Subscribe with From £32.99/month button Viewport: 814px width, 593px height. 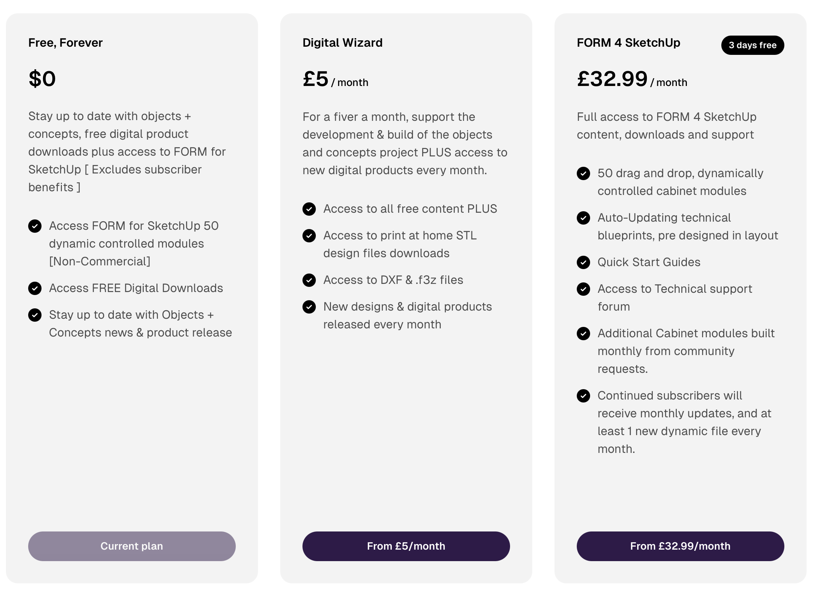pyautogui.click(x=680, y=546)
